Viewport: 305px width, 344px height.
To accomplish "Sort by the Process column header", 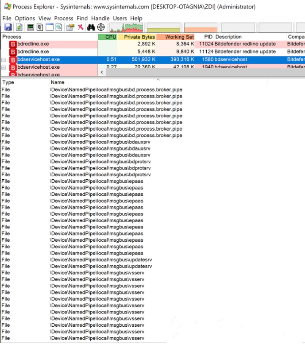I will (x=50, y=37).
